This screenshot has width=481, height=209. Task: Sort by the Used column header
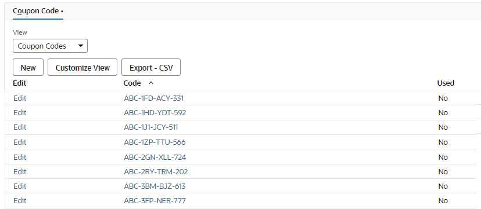[446, 83]
